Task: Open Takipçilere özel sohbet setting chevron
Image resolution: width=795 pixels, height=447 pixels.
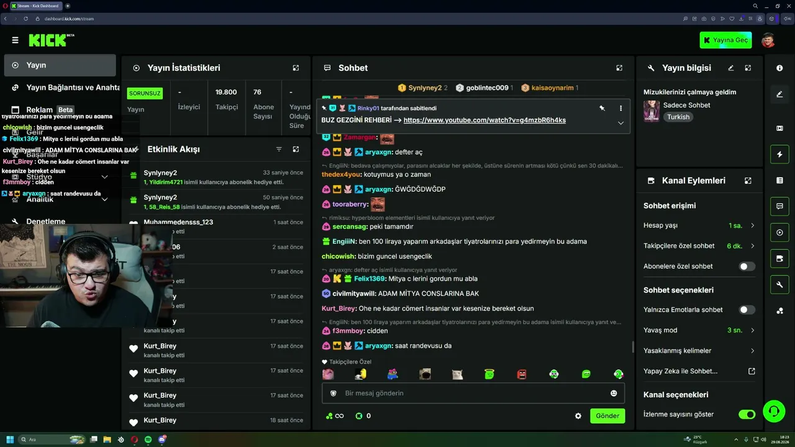Action: pyautogui.click(x=753, y=246)
